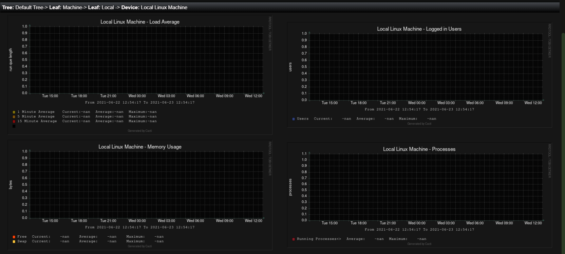The height and width of the screenshot is (254, 565).
Task: Click the 15 Minute Average legend color square
Action: pos(14,121)
